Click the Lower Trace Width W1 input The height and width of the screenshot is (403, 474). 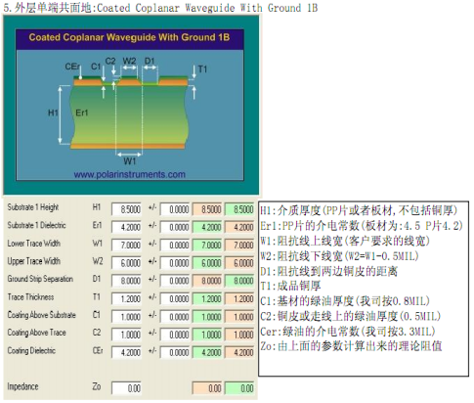coord(126,245)
